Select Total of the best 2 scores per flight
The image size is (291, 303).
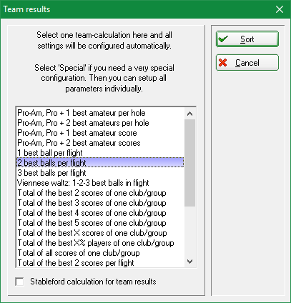click(100, 263)
